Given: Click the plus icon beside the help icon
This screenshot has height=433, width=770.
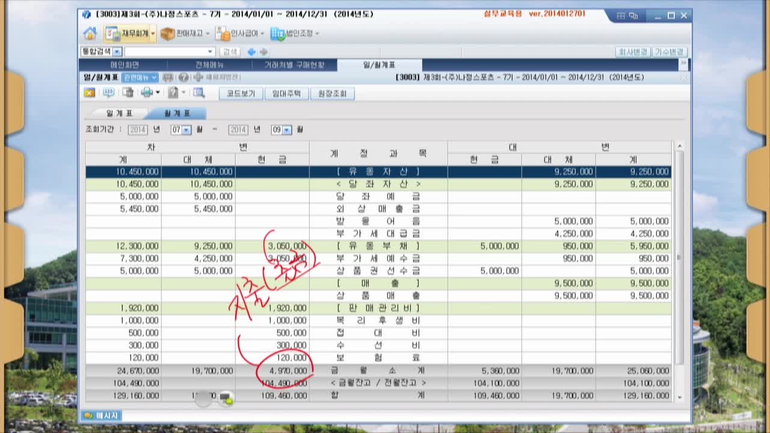Looking at the screenshot, I should (198, 78).
